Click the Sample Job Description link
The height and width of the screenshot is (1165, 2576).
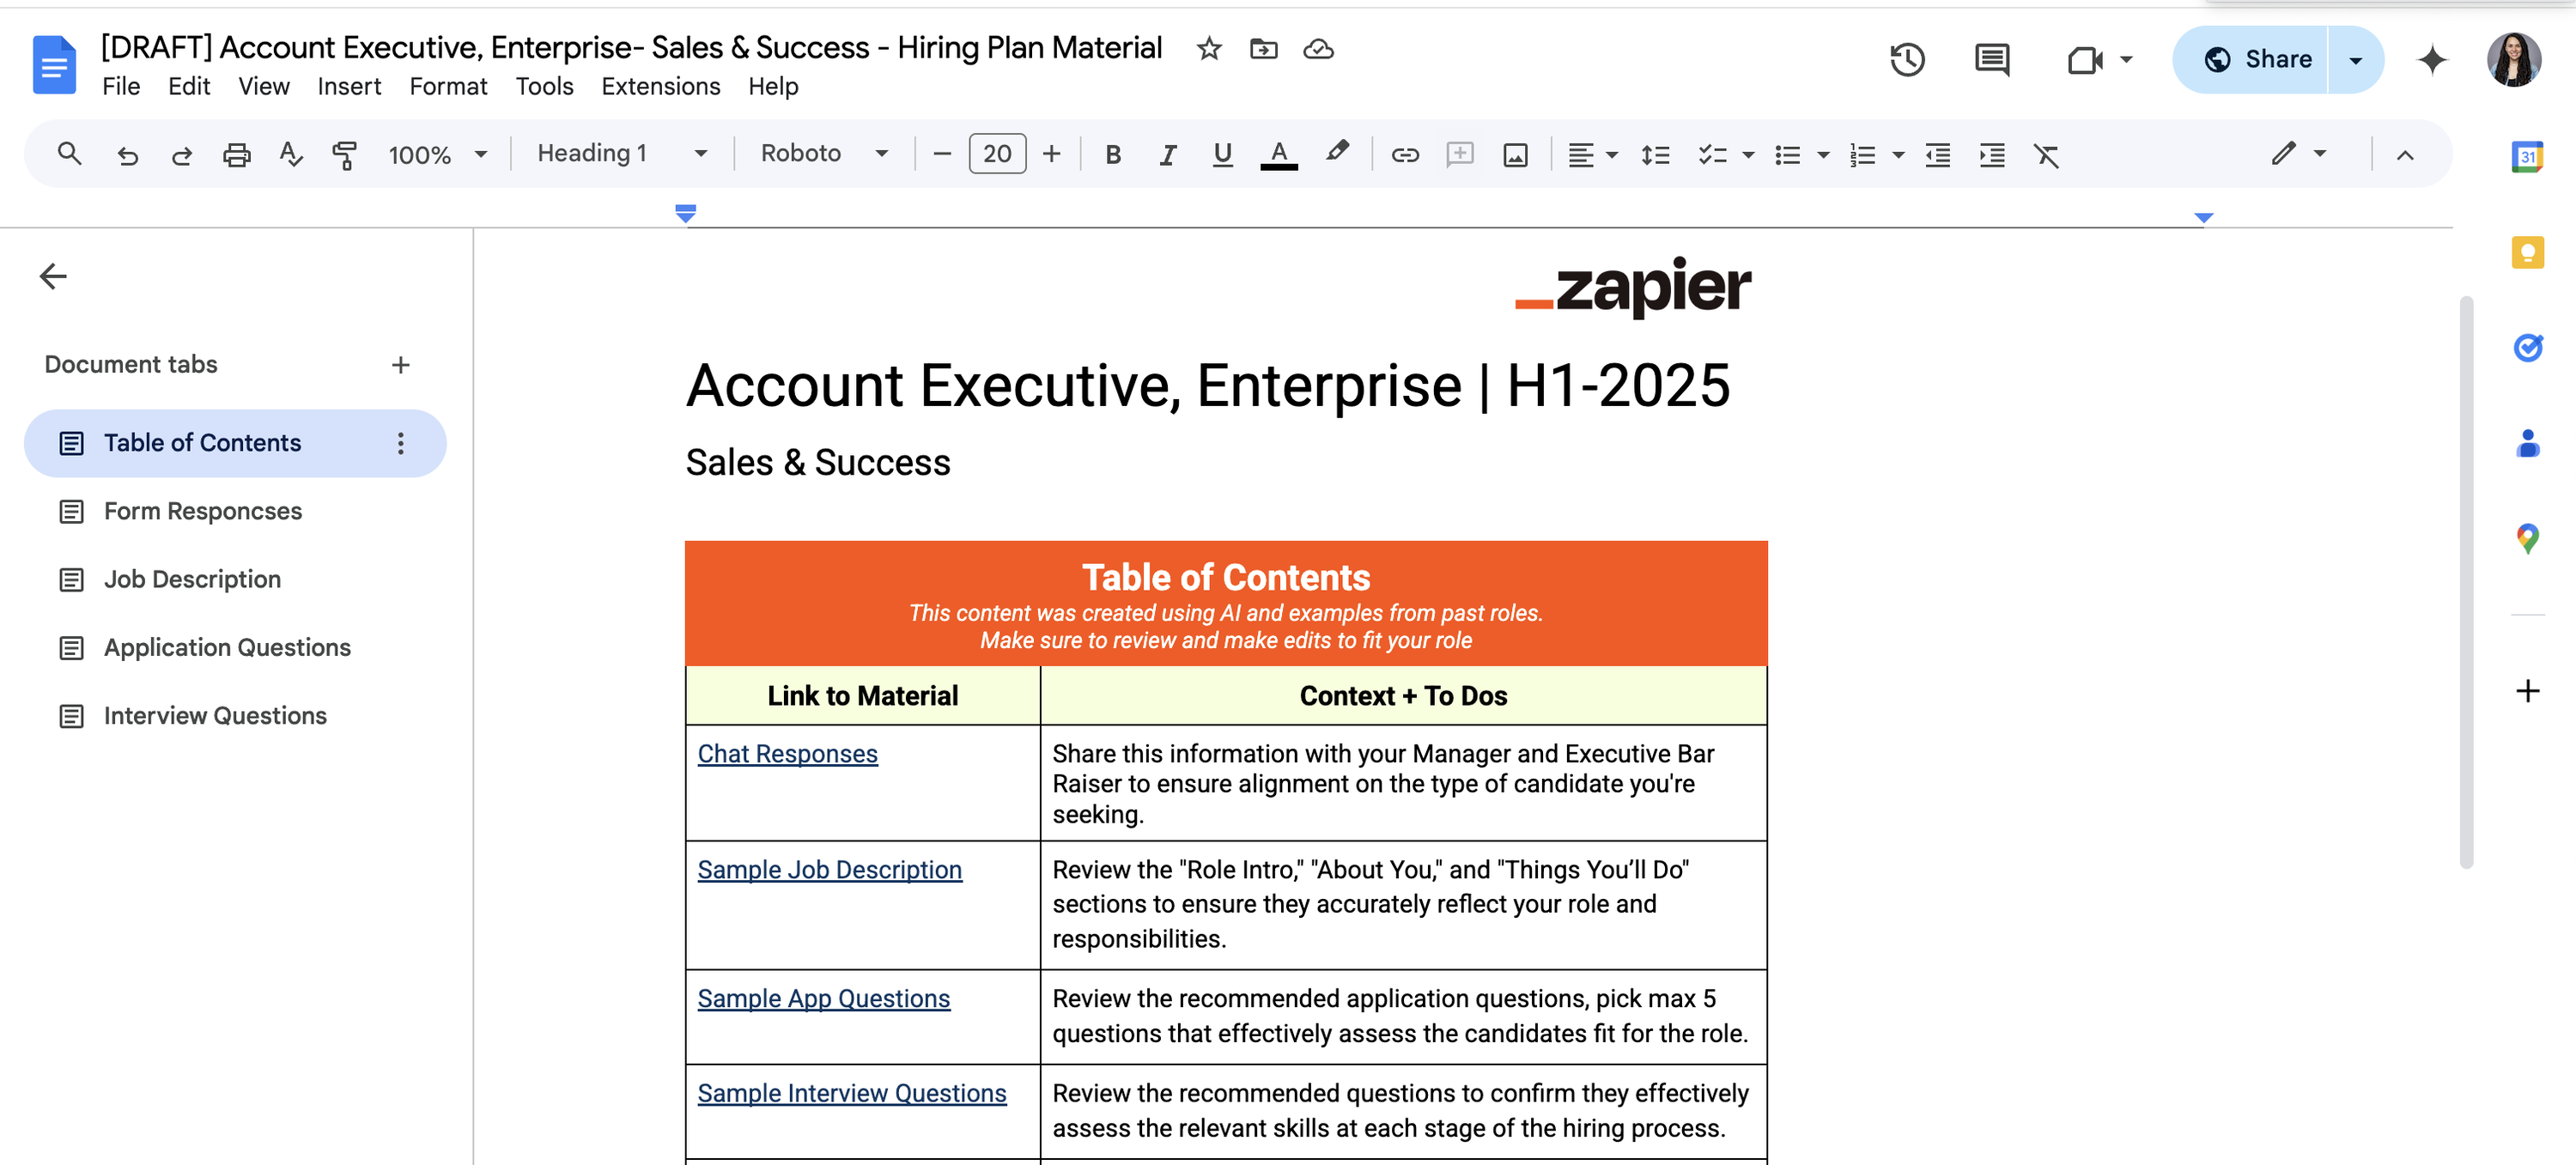829,870
